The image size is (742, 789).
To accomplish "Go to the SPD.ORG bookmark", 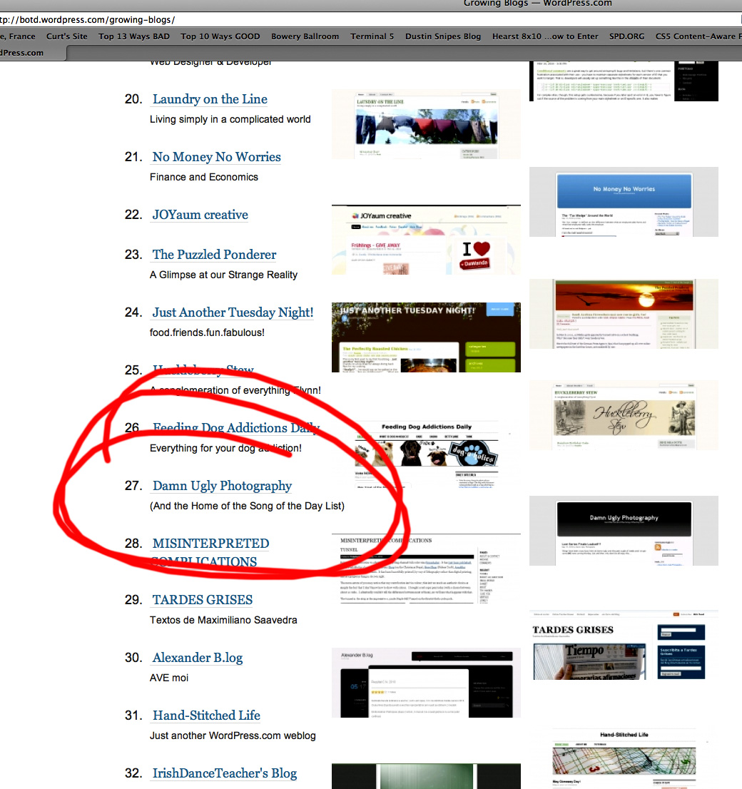I will 626,36.
